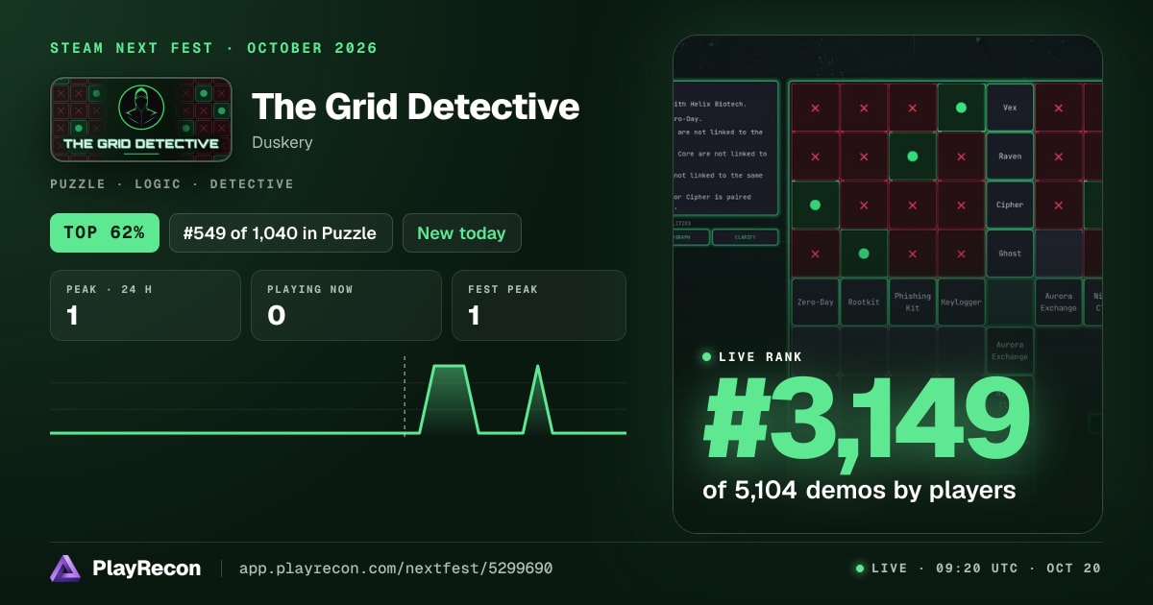Toggle the X cell for Cipher and Rootkit

[x=864, y=205]
